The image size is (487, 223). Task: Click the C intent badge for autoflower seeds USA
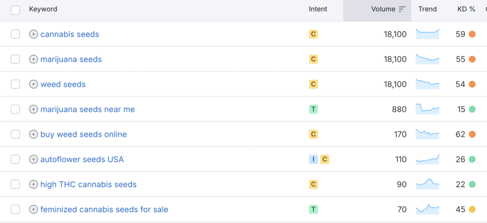tap(325, 159)
